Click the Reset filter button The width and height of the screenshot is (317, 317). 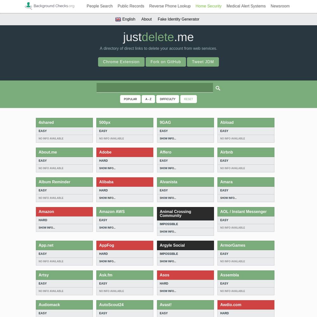[188, 99]
